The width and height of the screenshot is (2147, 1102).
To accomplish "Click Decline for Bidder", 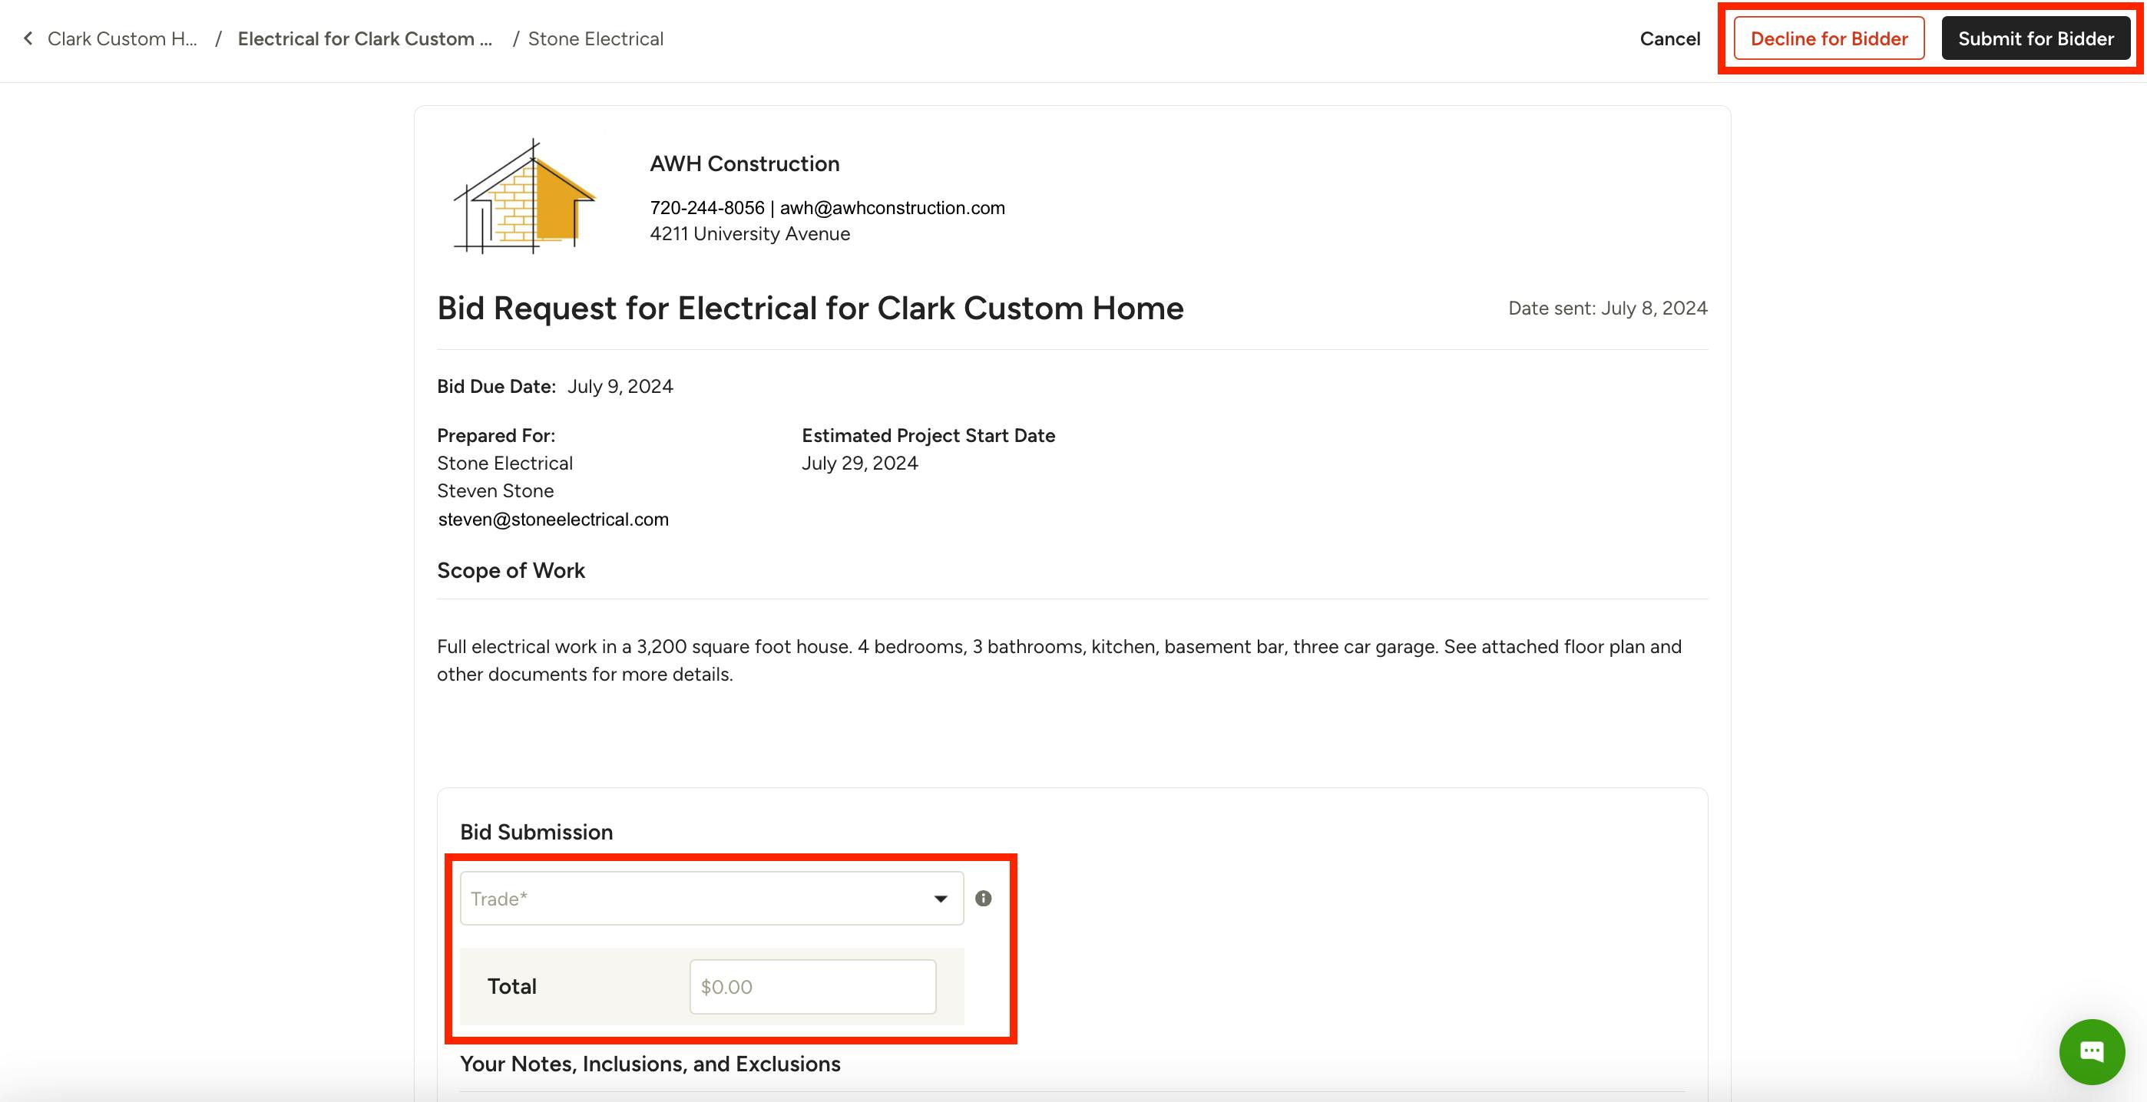I will 1828,38.
